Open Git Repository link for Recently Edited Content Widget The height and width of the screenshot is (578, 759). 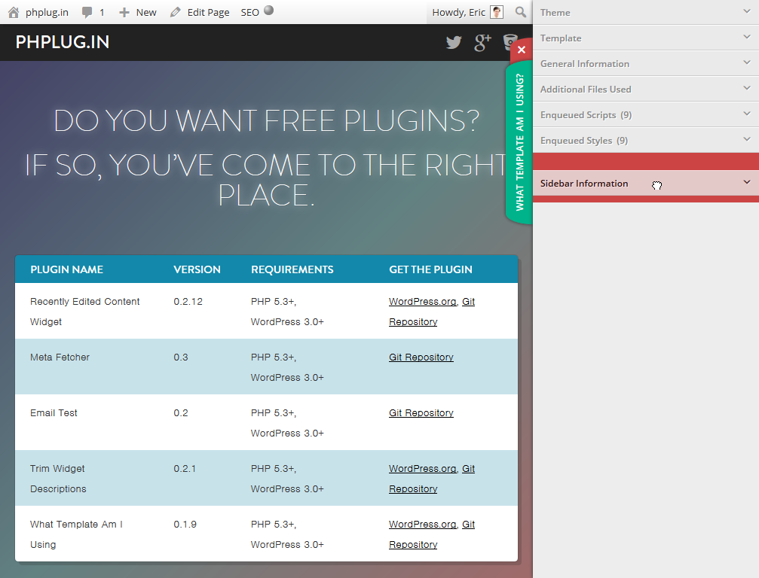(x=413, y=322)
